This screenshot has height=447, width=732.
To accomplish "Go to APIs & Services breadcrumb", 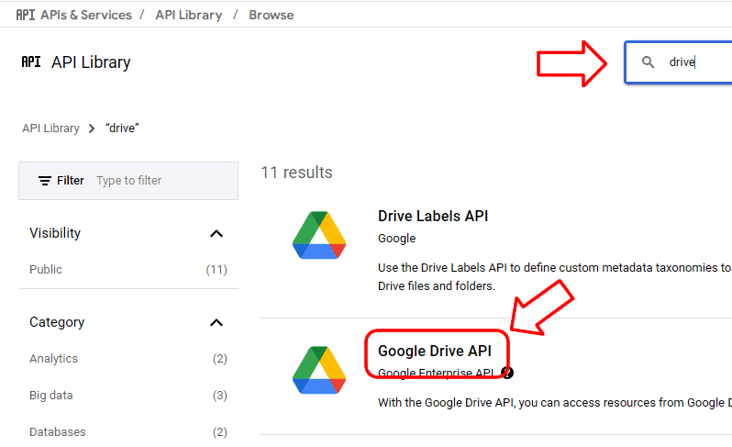I will point(86,15).
